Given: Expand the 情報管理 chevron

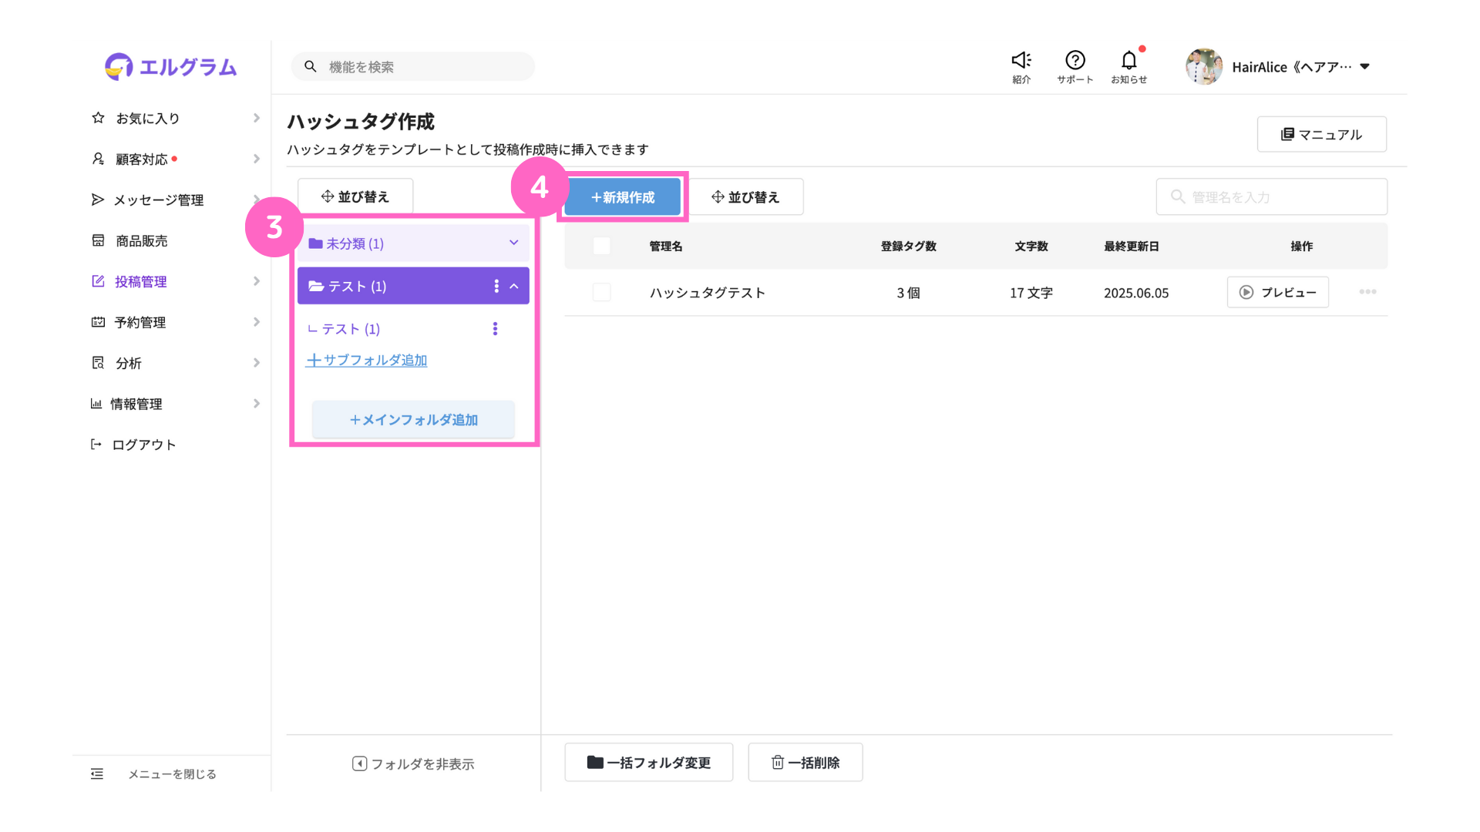Looking at the screenshot, I should [x=257, y=404].
